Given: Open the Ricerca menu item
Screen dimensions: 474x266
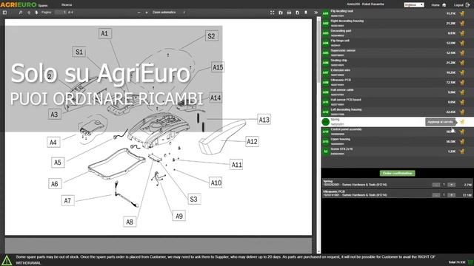Looking at the screenshot, I should [x=67, y=5].
